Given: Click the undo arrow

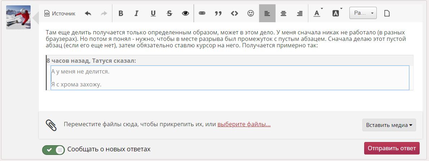Looking at the screenshot, I should pyautogui.click(x=88, y=14).
